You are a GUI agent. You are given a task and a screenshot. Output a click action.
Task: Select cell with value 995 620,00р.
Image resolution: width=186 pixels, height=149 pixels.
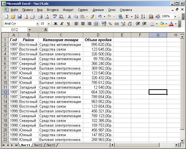pyautogui.click(x=98, y=45)
